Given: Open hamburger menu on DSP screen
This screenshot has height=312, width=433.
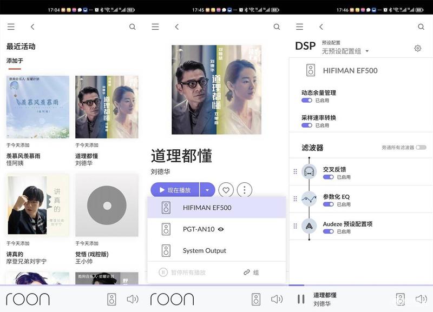Looking at the screenshot, I should [300, 26].
